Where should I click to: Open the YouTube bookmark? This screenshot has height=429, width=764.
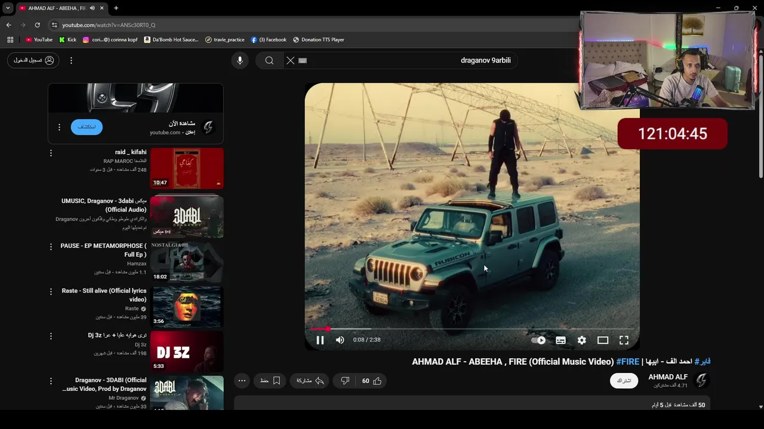pyautogui.click(x=39, y=40)
